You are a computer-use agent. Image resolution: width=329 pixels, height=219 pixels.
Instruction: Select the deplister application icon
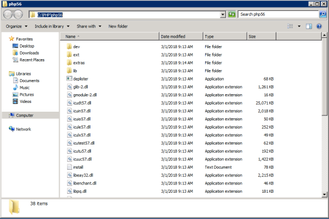click(69, 79)
